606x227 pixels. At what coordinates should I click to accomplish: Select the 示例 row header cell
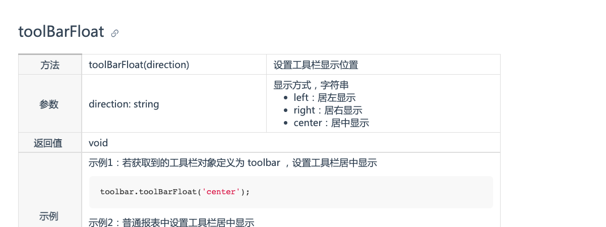[x=48, y=216]
